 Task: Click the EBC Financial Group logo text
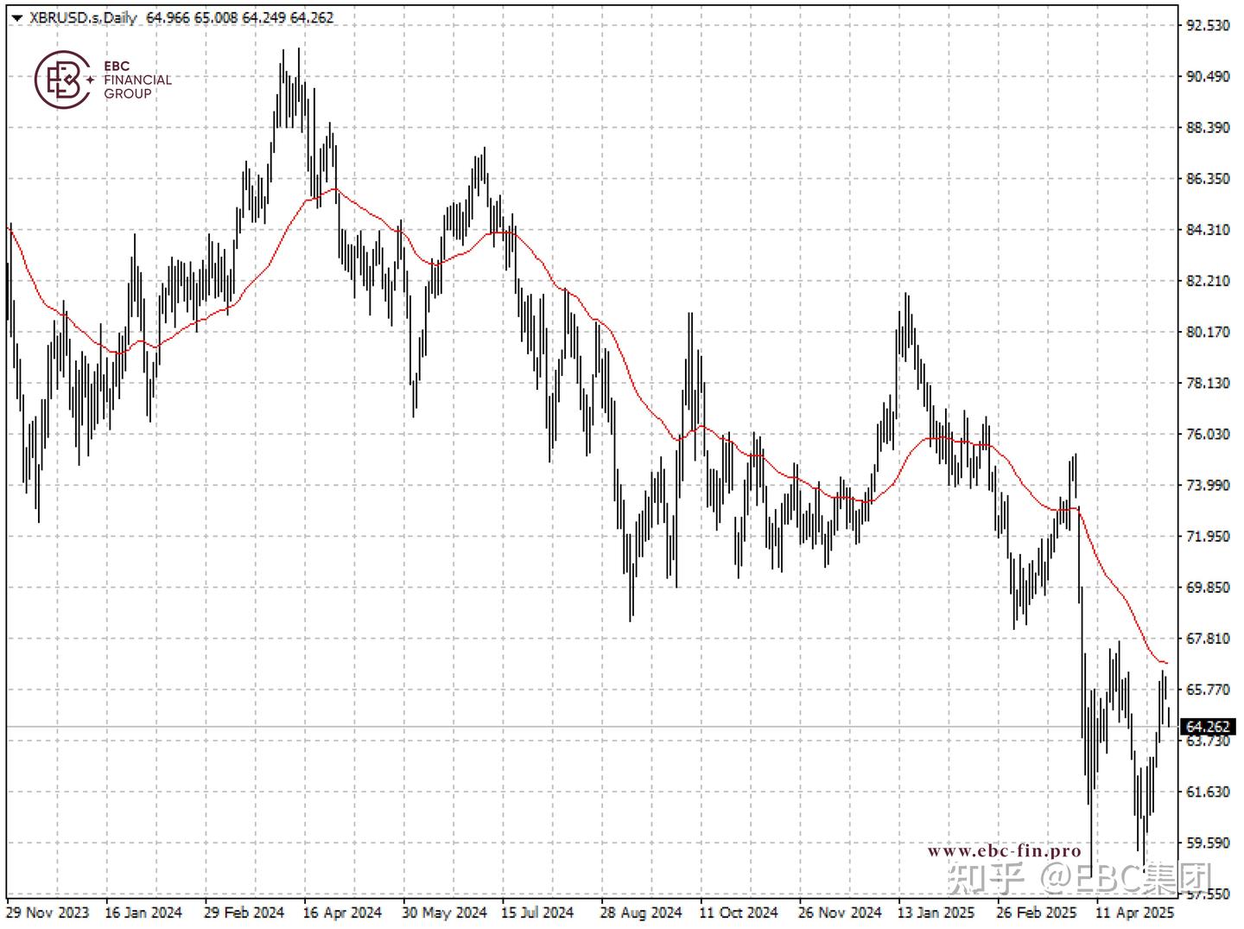(137, 80)
